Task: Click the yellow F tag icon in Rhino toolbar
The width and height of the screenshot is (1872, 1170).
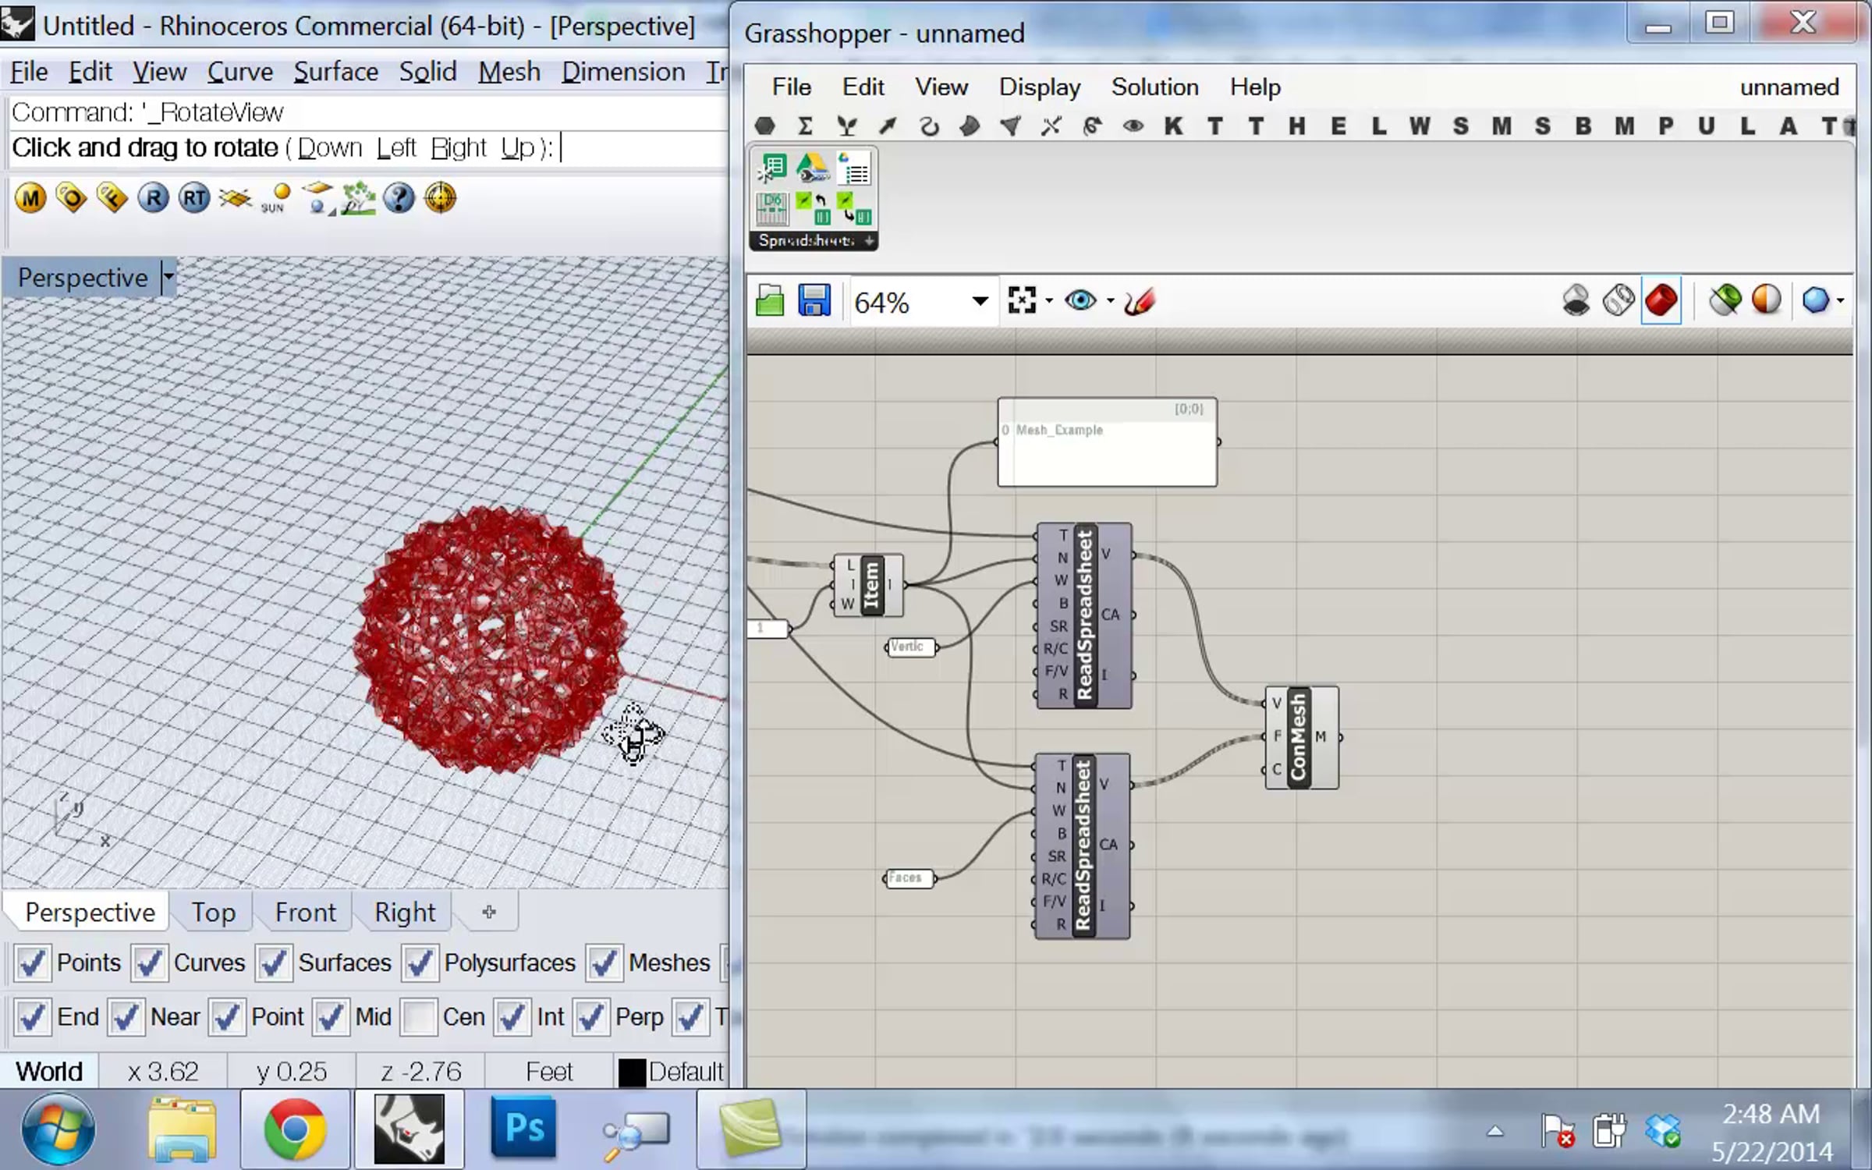Action: click(x=112, y=198)
